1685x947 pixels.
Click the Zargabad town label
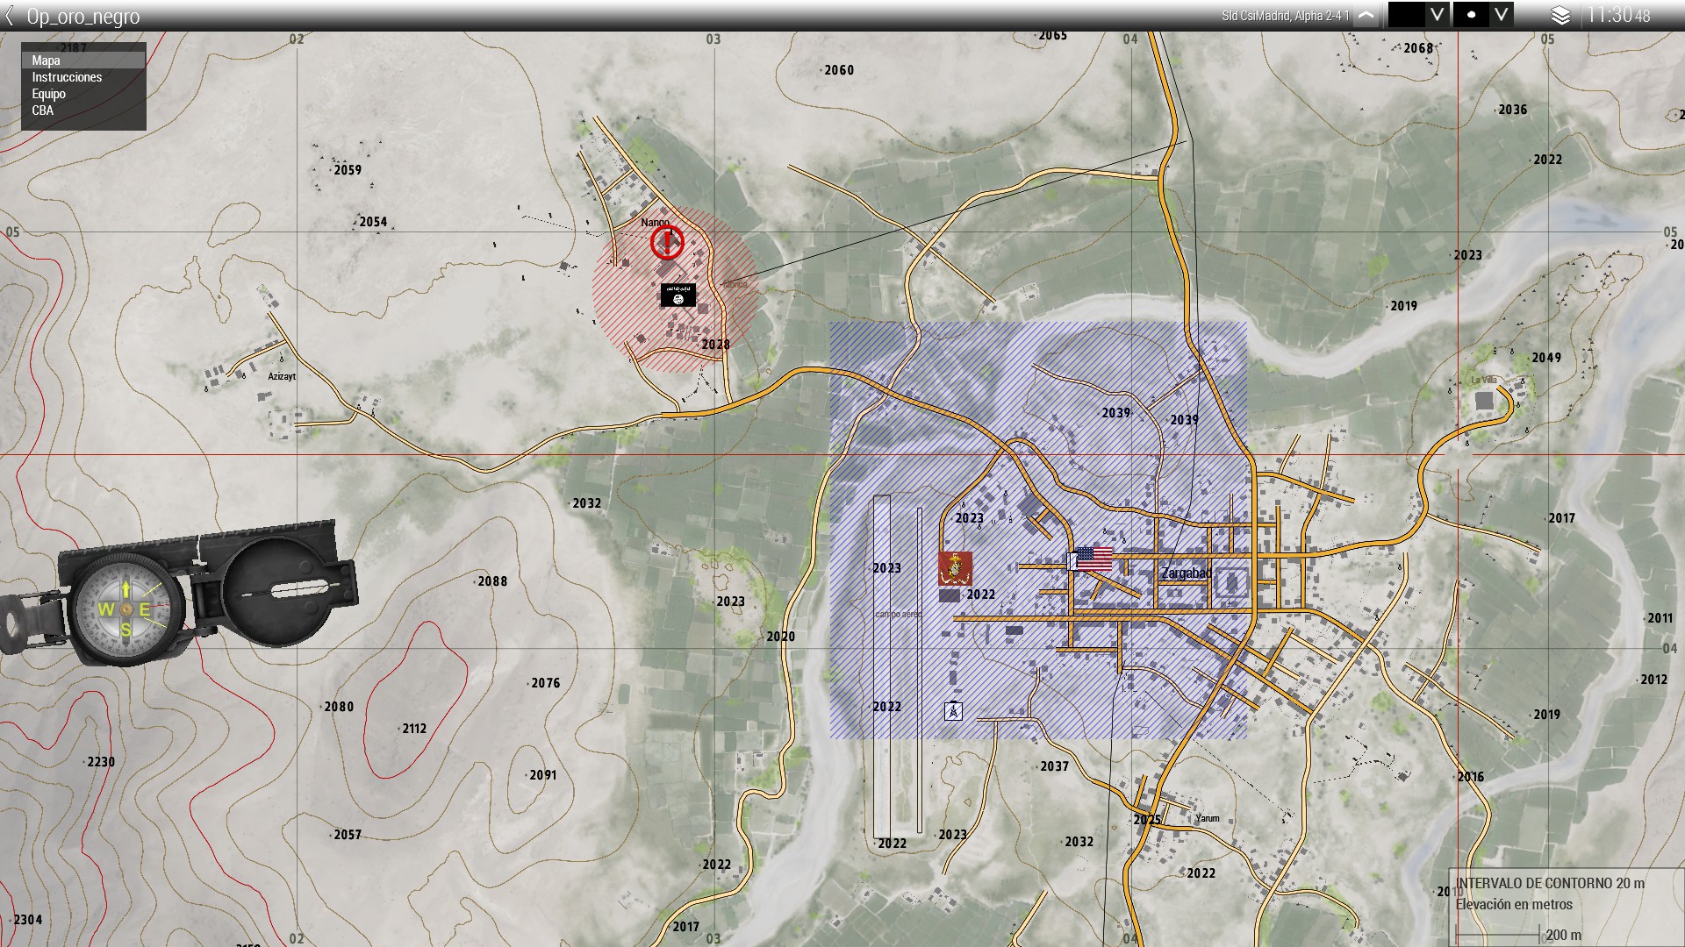coord(1187,573)
